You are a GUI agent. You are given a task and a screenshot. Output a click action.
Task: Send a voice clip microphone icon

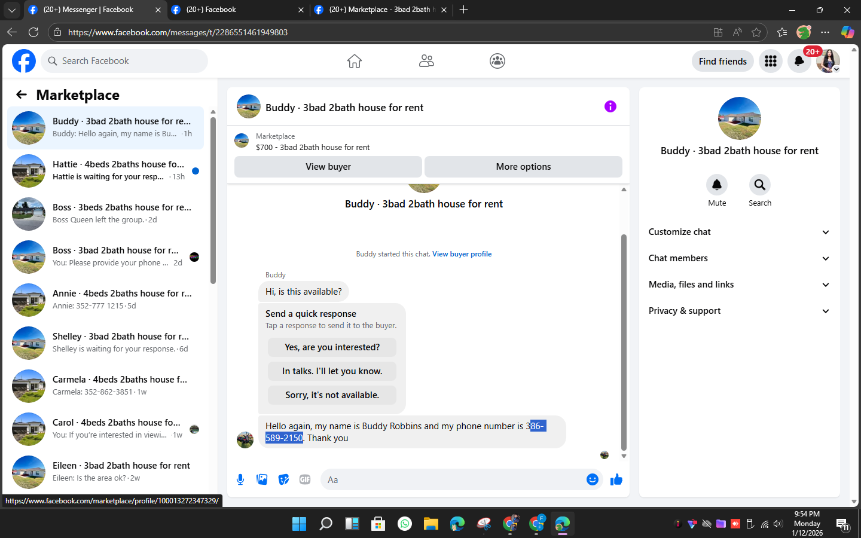[x=240, y=479]
